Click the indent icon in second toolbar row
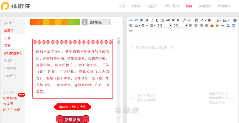This screenshot has width=239, height=123. click(x=131, y=26)
